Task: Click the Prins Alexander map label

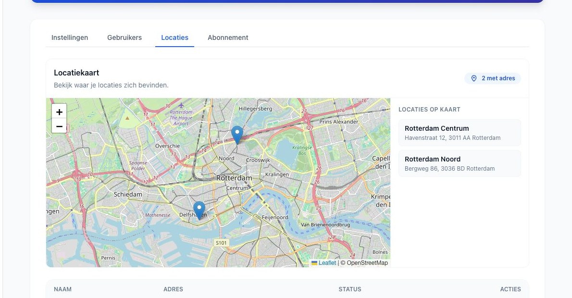Action: tap(338, 122)
